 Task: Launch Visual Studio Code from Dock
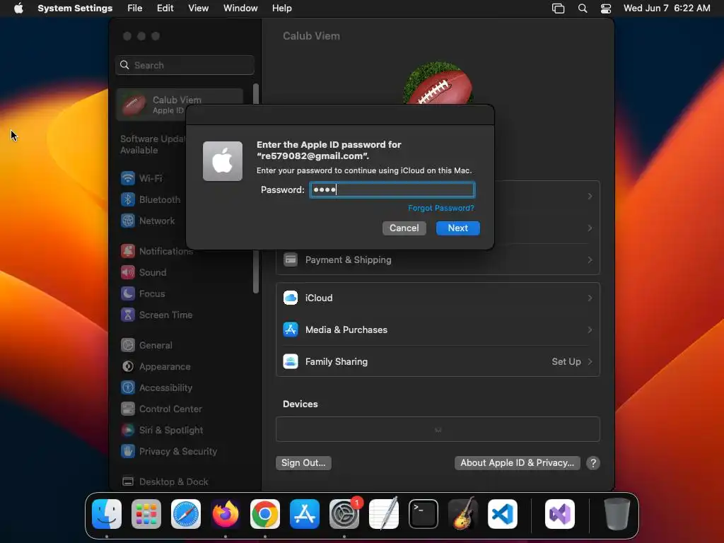503,514
